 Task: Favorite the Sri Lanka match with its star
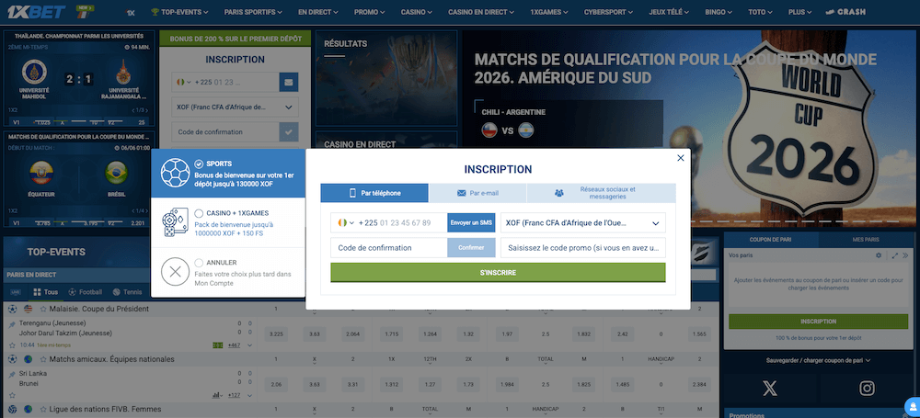tap(12, 395)
